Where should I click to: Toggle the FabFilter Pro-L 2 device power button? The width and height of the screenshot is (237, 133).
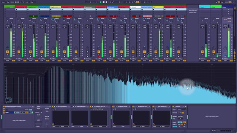point(91,107)
